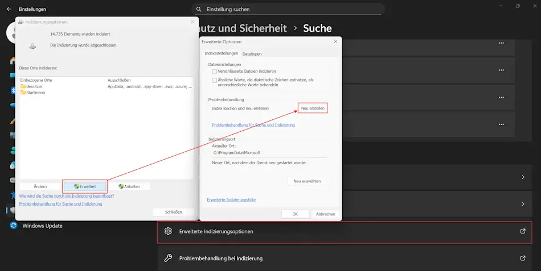
Task: Select the path text 'C:\ProgramData\Microsoft'
Action: [x=237, y=153]
